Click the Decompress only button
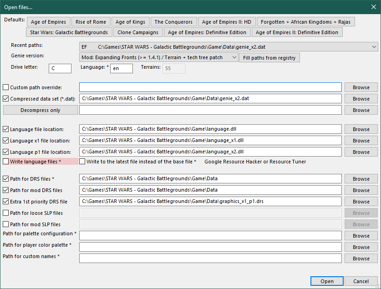This screenshot has width=381, height=289. coord(40,110)
